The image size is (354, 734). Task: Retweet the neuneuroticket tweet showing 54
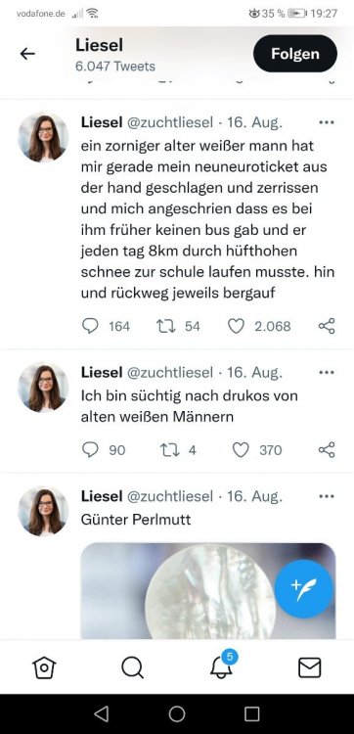coord(166,326)
